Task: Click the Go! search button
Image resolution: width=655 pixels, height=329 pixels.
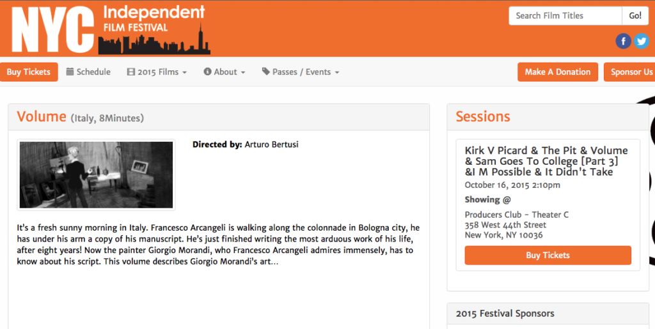Action: coord(635,16)
